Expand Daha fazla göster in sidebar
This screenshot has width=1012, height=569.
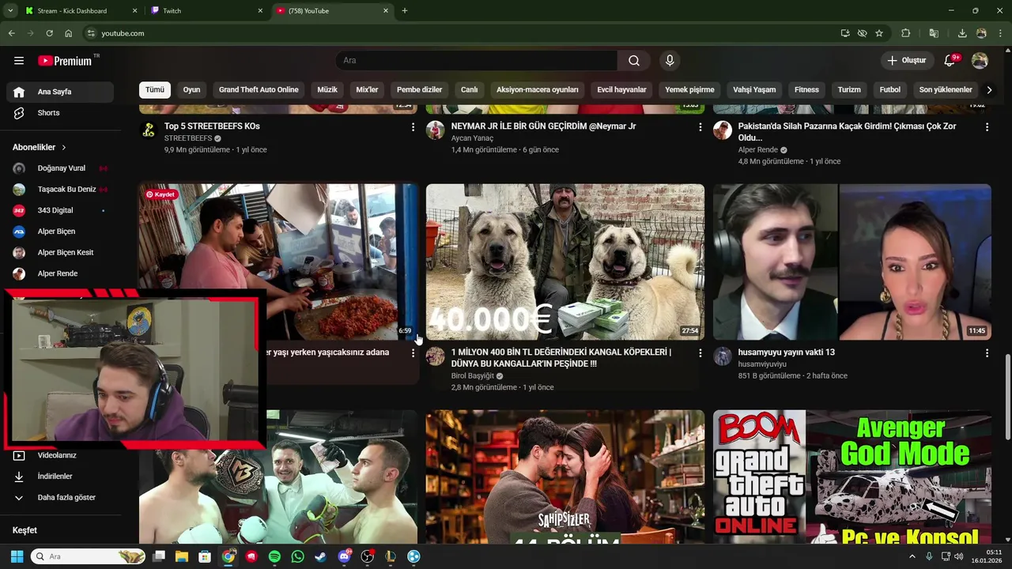pos(60,498)
